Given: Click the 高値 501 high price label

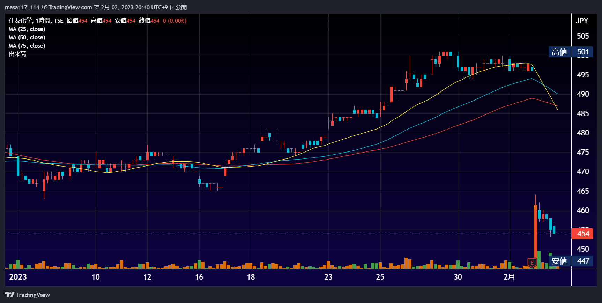Looking at the screenshot, I should pos(571,52).
